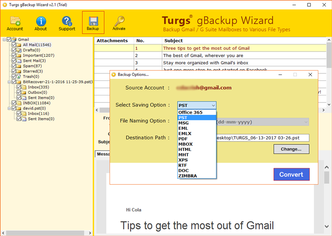Screen dimensions: 332x236
Task: Uncheck the Drafts(0) checkbox
Action: pos(14,50)
